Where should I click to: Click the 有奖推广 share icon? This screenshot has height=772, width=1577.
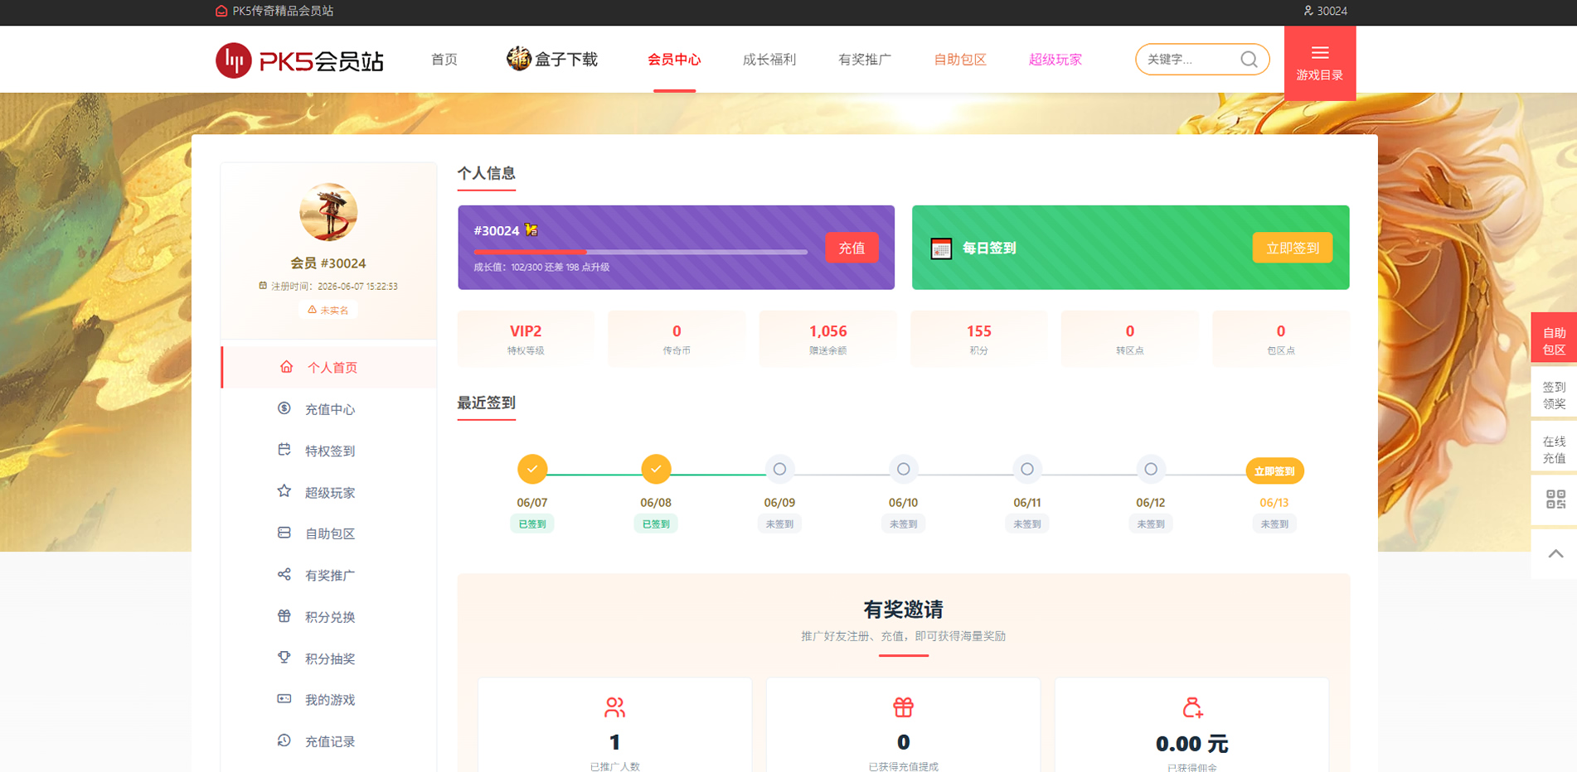coord(284,574)
